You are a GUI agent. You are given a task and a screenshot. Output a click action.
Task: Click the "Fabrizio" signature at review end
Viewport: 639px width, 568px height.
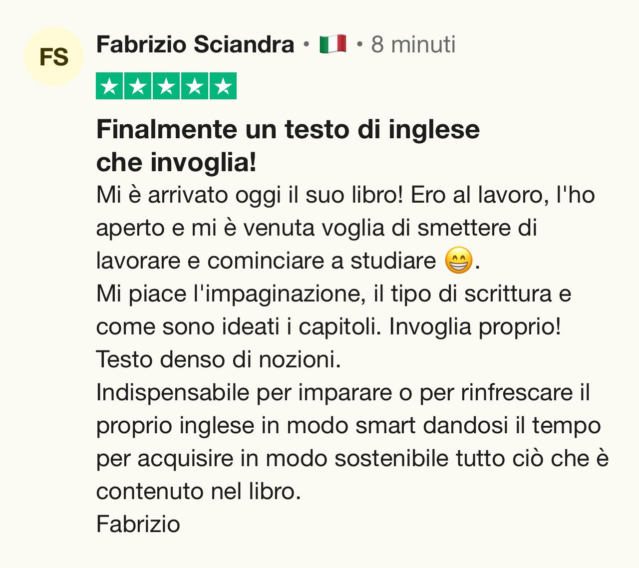138,524
